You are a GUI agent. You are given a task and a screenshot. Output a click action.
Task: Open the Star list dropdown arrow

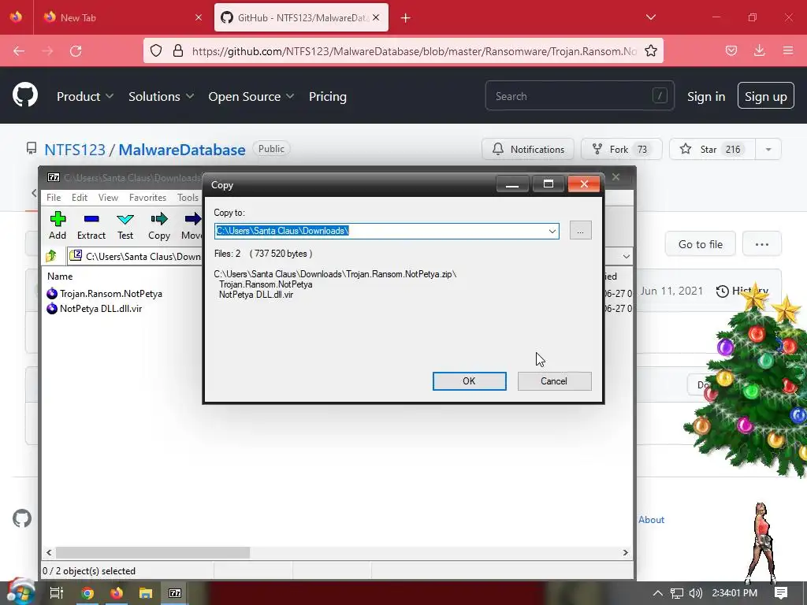pyautogui.click(x=768, y=149)
